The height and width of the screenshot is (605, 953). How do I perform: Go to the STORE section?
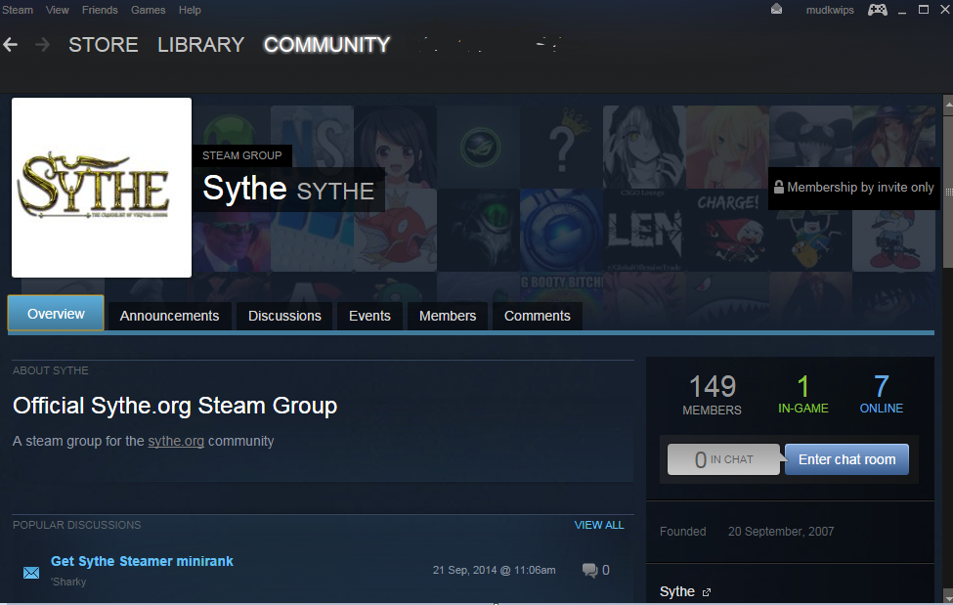click(104, 44)
